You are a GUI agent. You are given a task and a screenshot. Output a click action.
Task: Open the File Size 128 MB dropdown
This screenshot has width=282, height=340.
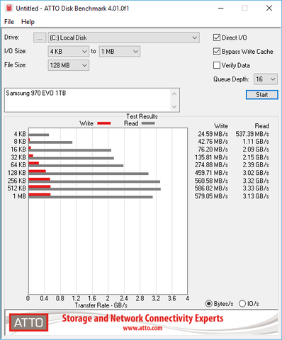tap(68, 65)
